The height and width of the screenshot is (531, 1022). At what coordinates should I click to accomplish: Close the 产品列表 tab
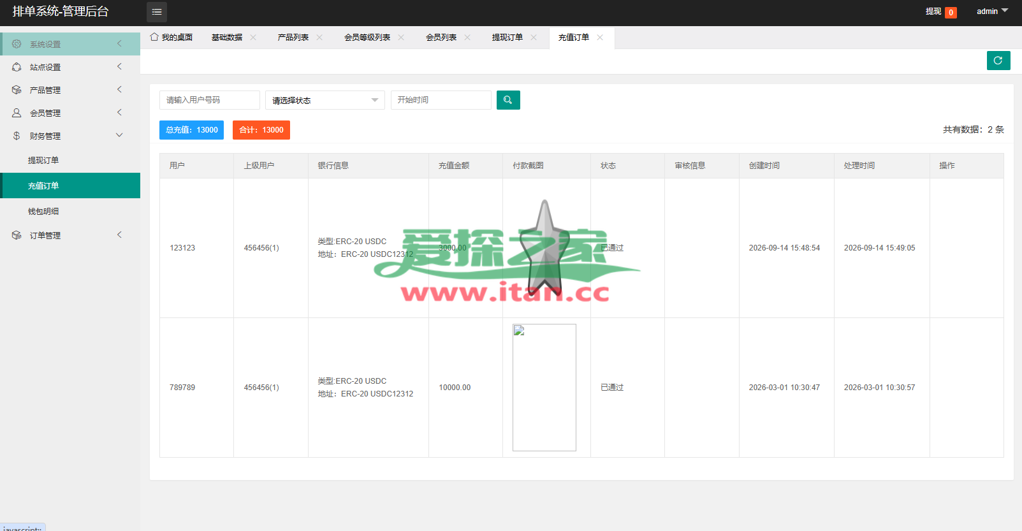319,38
